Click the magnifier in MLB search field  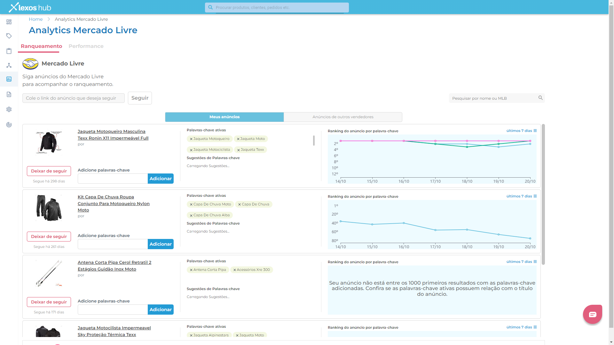(x=540, y=98)
